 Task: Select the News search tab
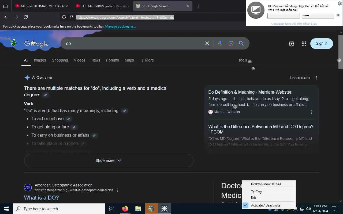point(96,60)
